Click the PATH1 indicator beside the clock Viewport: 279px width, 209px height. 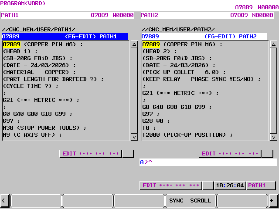261,185
